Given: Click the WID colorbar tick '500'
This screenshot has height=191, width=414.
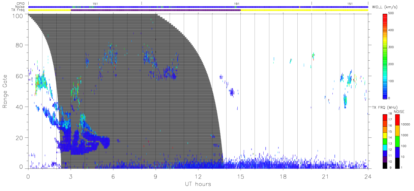Looking at the screenshot, I should point(391,13).
